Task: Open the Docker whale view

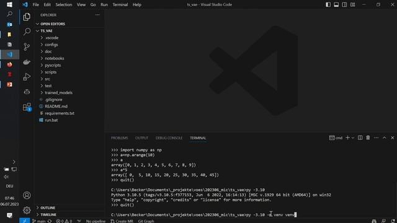Action: pos(27,62)
